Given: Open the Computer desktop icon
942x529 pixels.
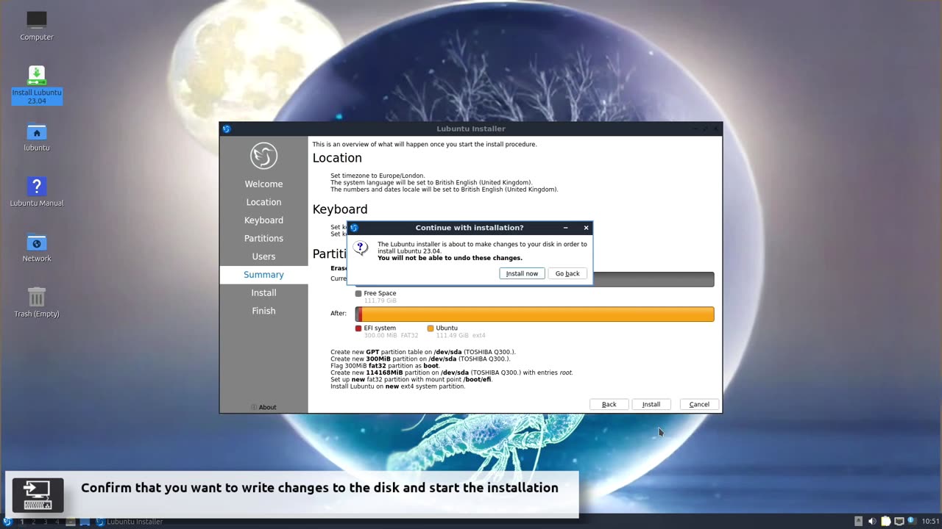Looking at the screenshot, I should [37, 26].
